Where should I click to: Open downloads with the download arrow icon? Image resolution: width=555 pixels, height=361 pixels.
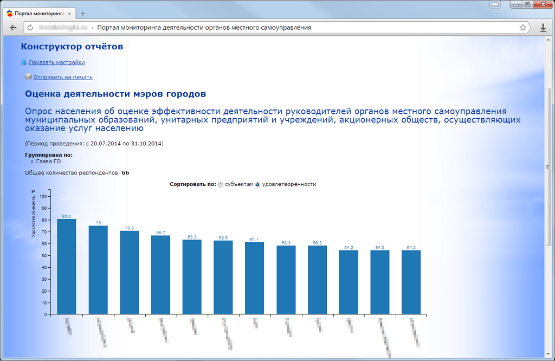[543, 28]
